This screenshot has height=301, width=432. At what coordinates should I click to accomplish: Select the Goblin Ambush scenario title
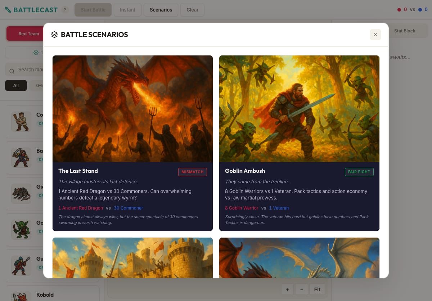click(x=245, y=171)
